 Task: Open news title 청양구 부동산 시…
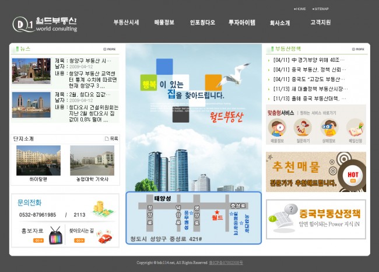tap(90, 61)
